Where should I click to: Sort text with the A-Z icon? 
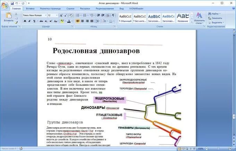[x=108, y=16]
